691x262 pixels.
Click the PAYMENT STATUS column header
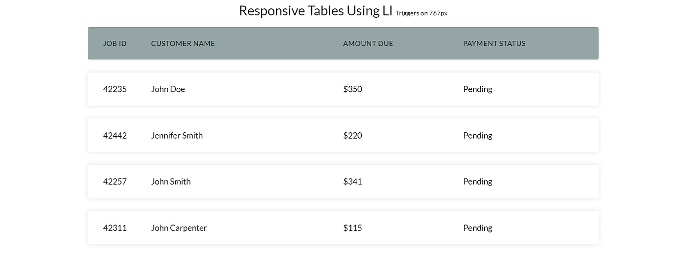(494, 43)
